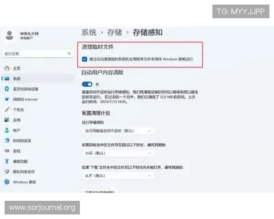The height and width of the screenshot is (219, 274).
Task: Click the Gaming (游戏) controller icon
Action: [7, 151]
